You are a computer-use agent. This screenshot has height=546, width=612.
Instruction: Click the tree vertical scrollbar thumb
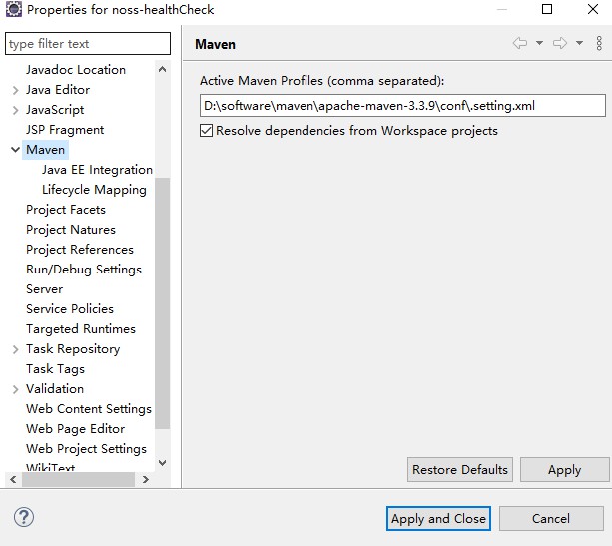(x=163, y=303)
